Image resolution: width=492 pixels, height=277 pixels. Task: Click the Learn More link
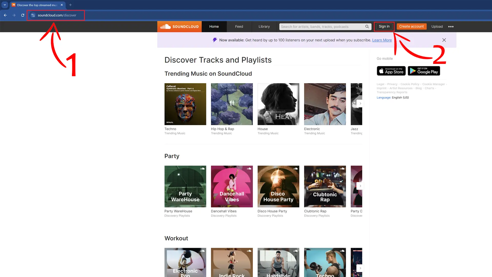(382, 40)
